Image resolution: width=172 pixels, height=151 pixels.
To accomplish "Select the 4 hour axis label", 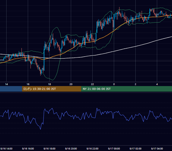I will coord(157,84).
